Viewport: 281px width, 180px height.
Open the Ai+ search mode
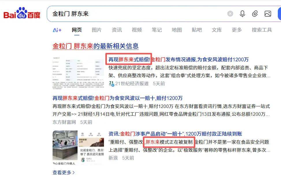coord(57,30)
